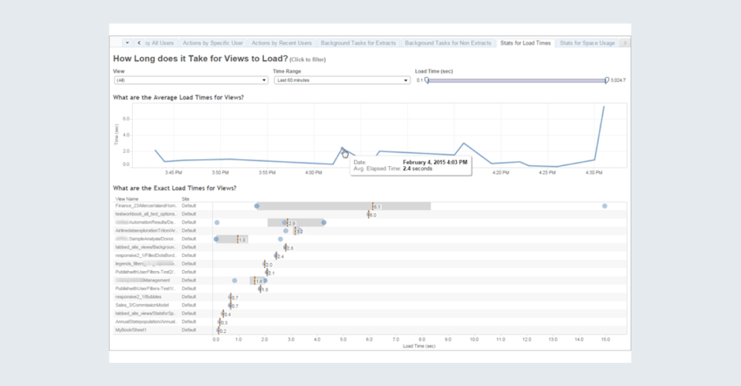Select the Stats for Load Times tab
The height and width of the screenshot is (386, 741).
click(525, 43)
